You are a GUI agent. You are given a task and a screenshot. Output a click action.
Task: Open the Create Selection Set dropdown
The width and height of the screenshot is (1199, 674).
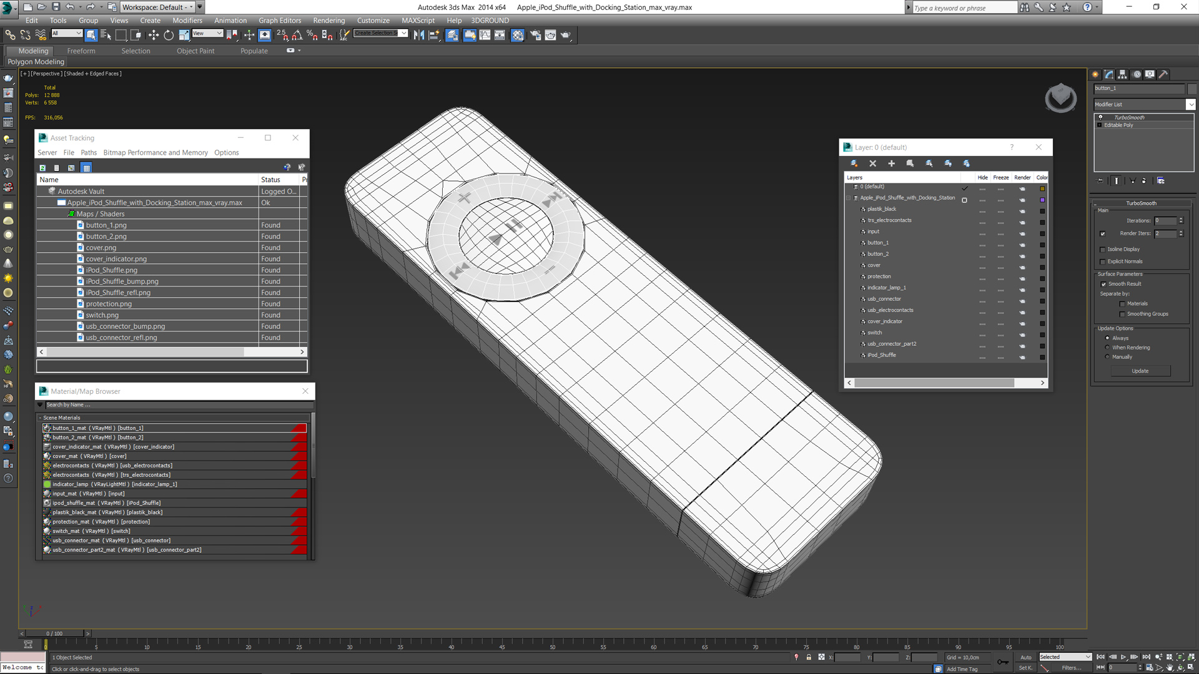coord(380,33)
